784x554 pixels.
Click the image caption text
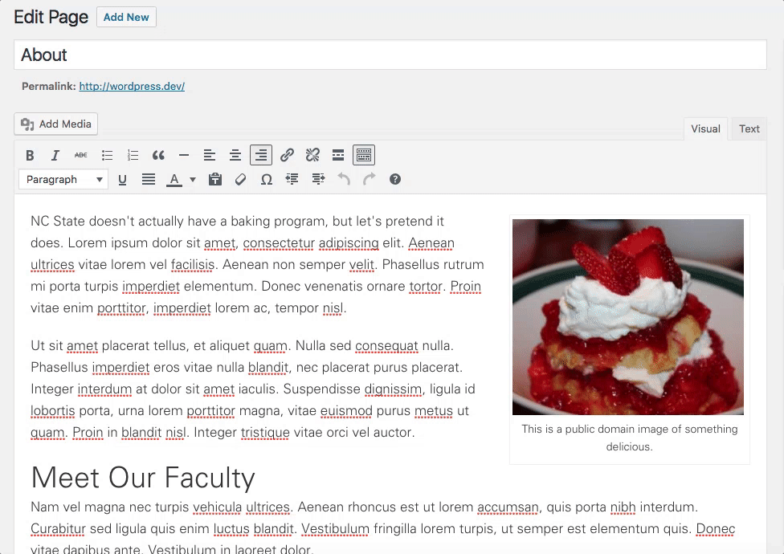coord(630,438)
